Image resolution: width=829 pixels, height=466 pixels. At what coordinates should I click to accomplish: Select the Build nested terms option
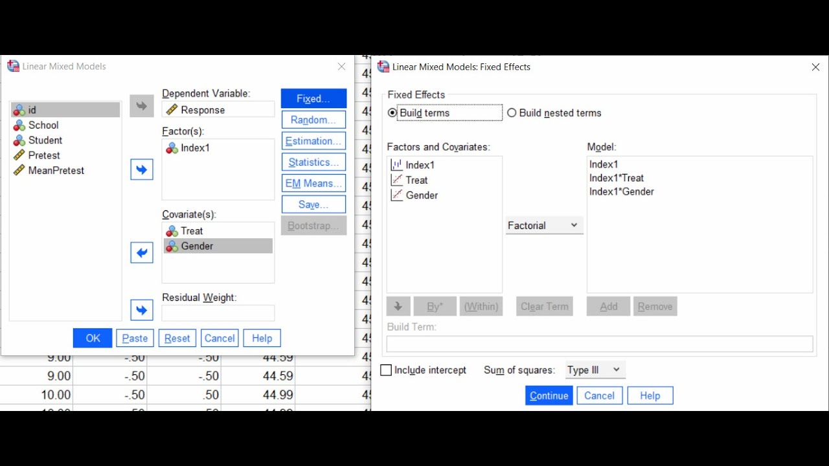pos(512,113)
